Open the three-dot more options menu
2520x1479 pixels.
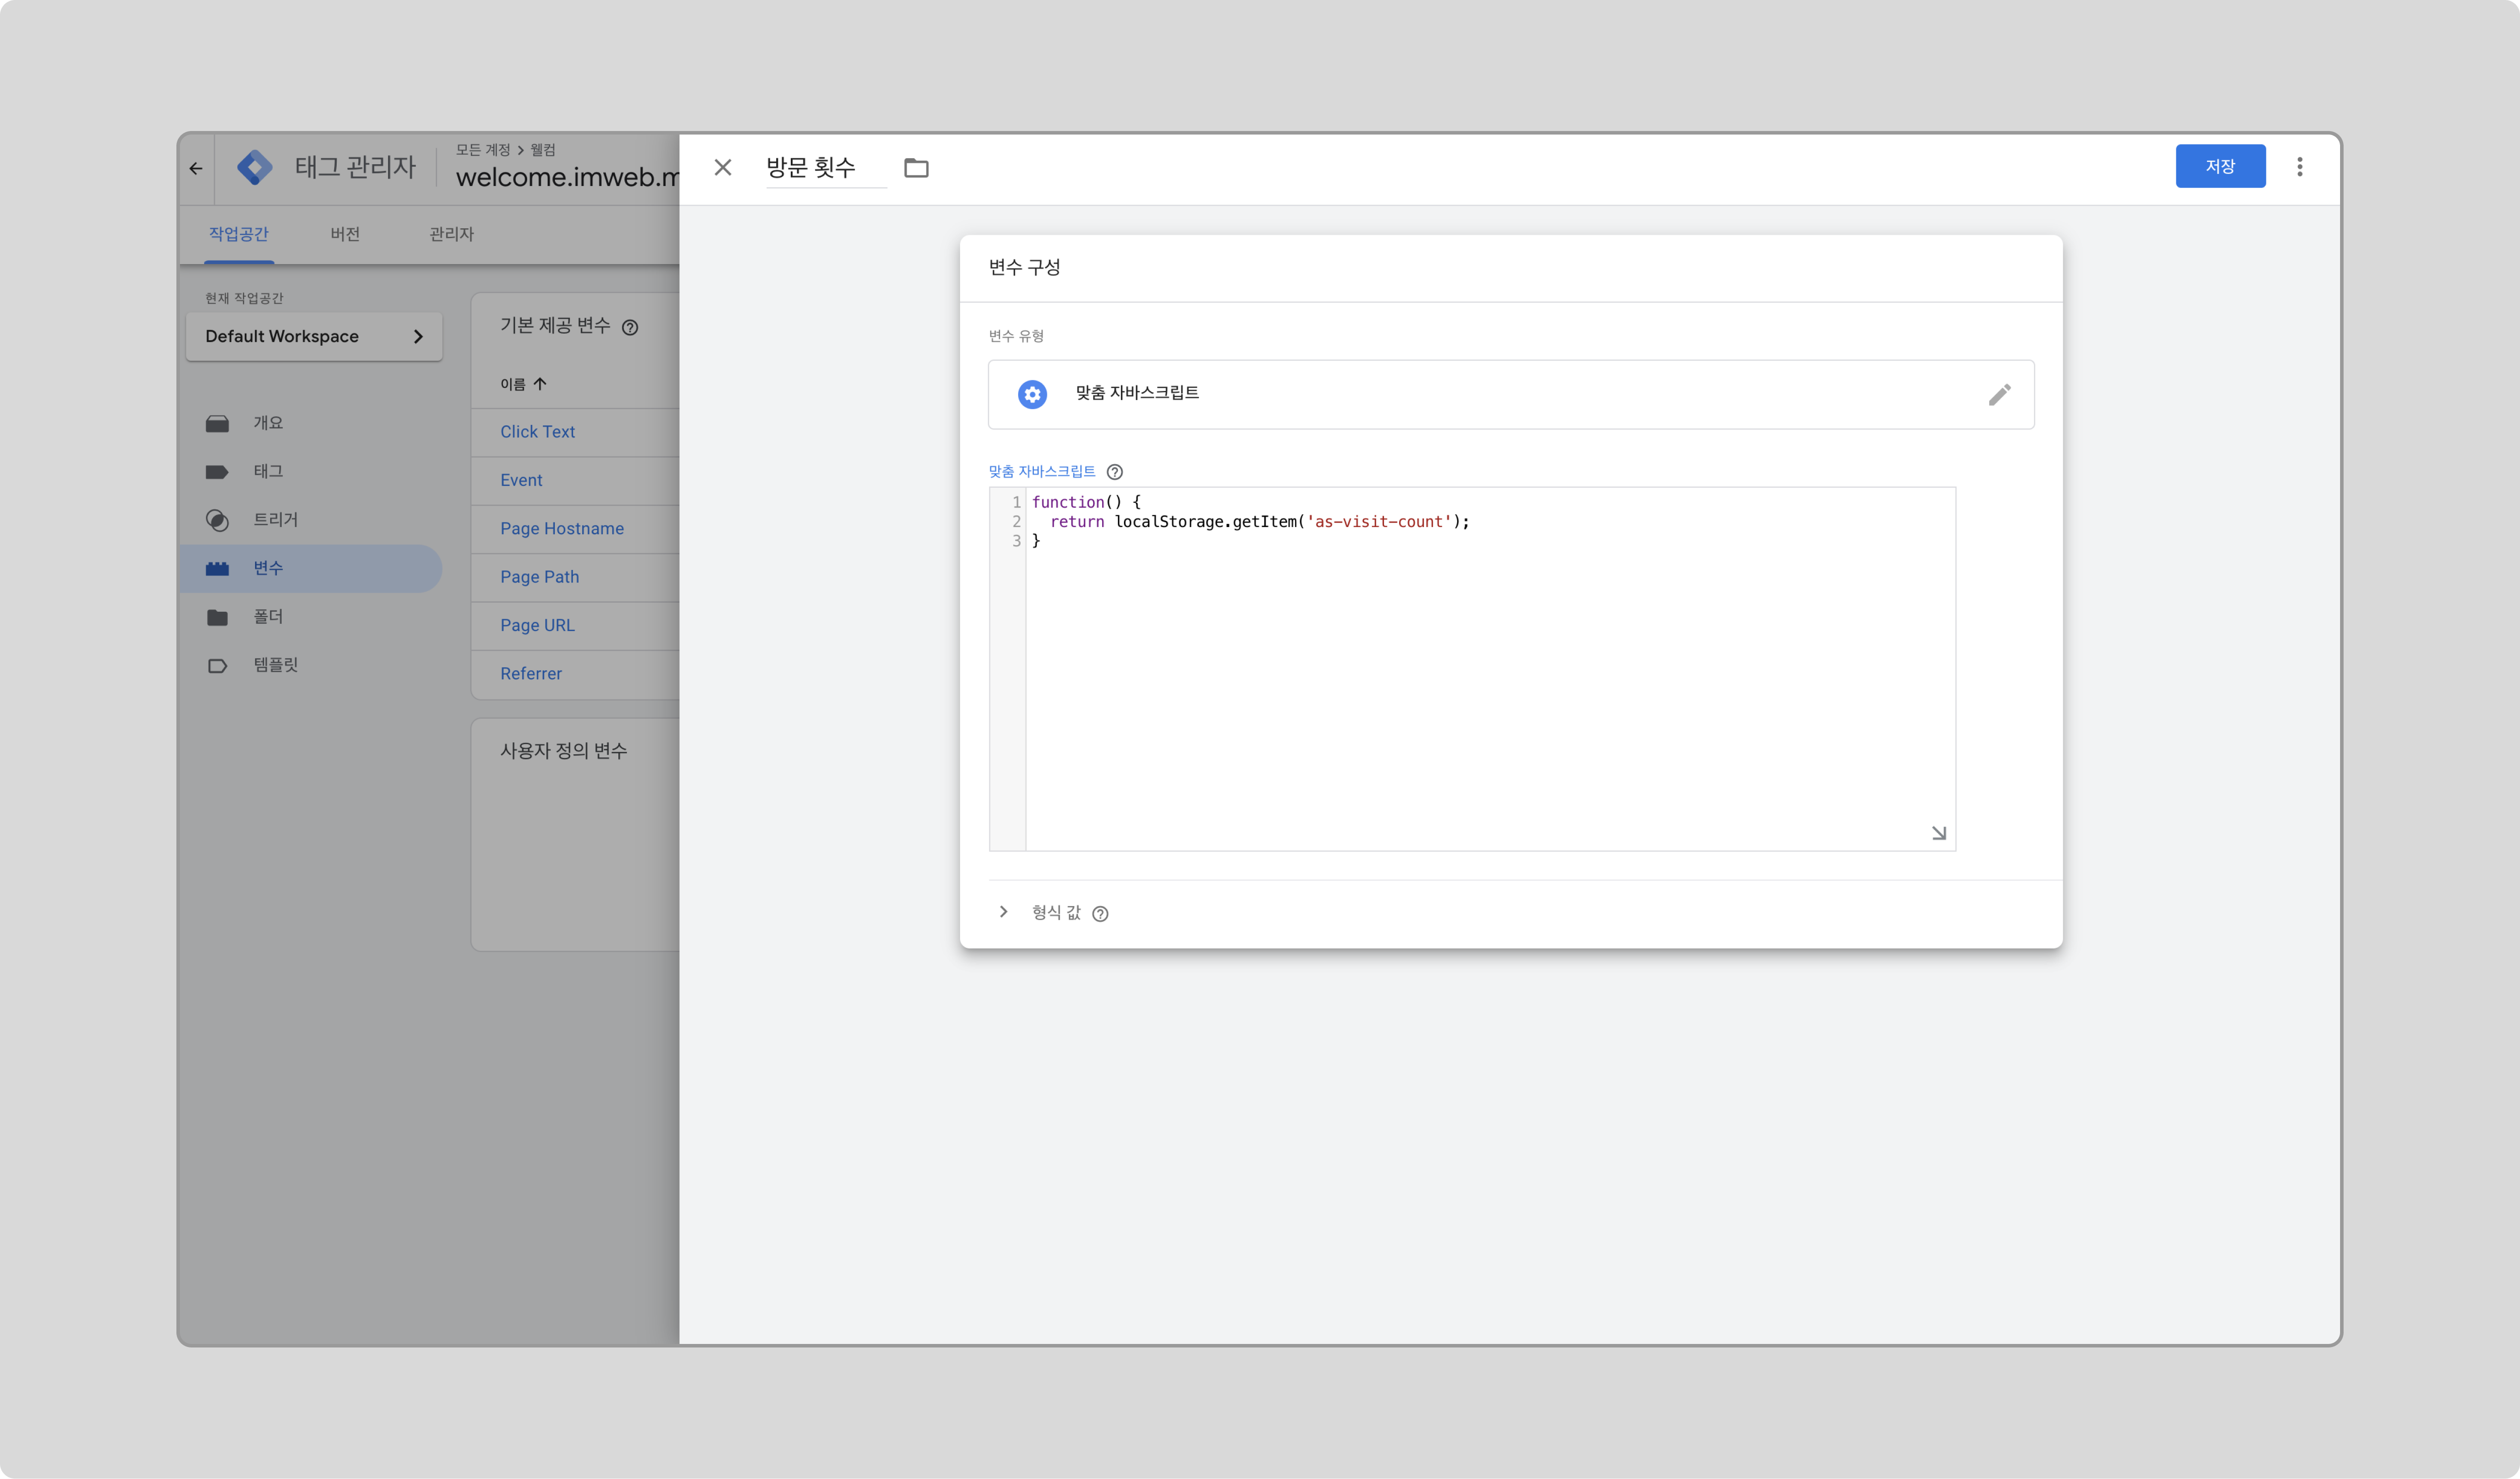[x=2299, y=167]
